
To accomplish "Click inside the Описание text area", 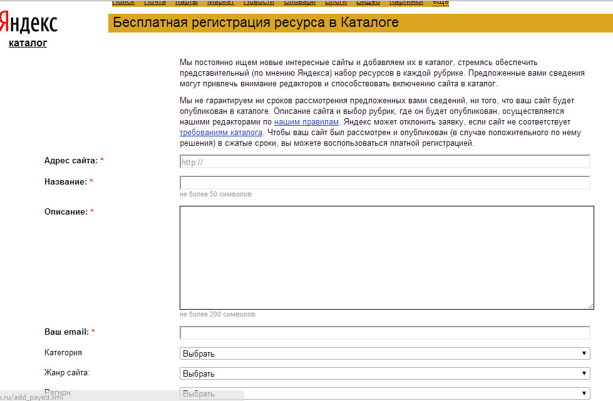I will pos(386,257).
